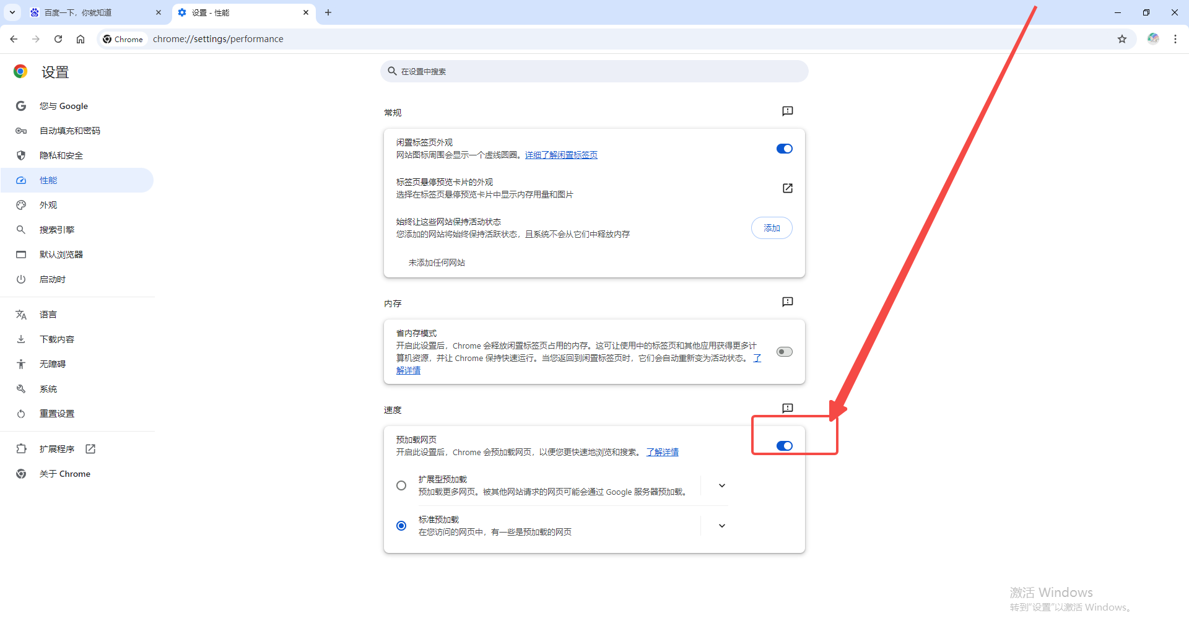Open 您与 Google settings section

point(77,106)
